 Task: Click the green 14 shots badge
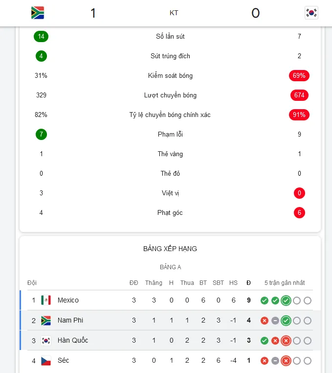[41, 36]
